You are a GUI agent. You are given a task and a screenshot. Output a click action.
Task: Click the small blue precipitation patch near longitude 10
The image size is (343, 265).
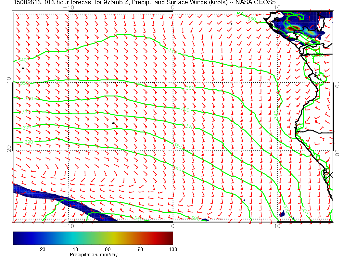coord(282,214)
